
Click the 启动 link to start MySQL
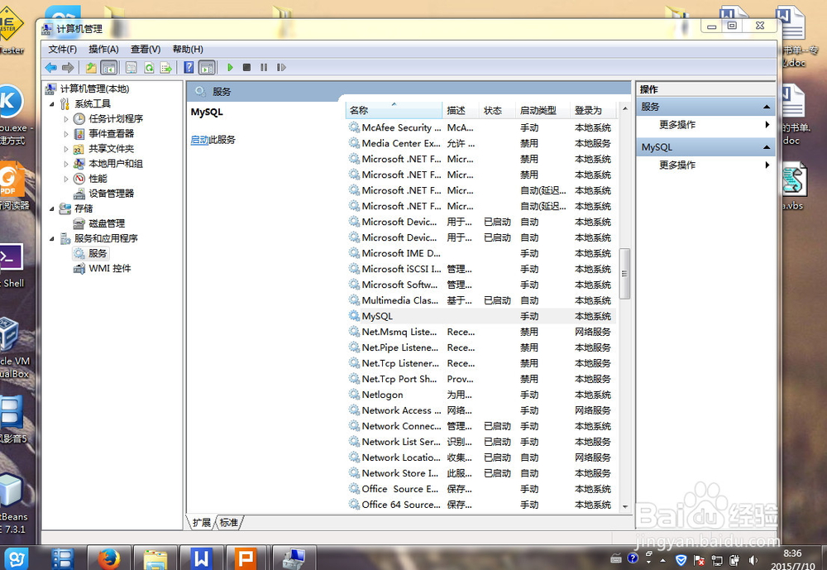pyautogui.click(x=199, y=140)
